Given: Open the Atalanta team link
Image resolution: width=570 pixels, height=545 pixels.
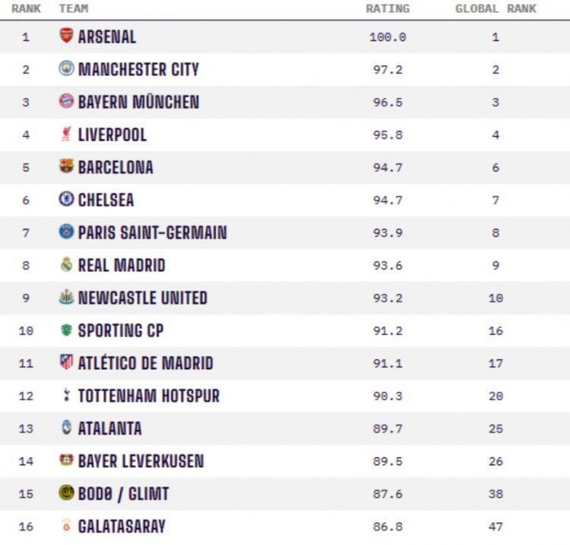Looking at the screenshot, I should (109, 429).
